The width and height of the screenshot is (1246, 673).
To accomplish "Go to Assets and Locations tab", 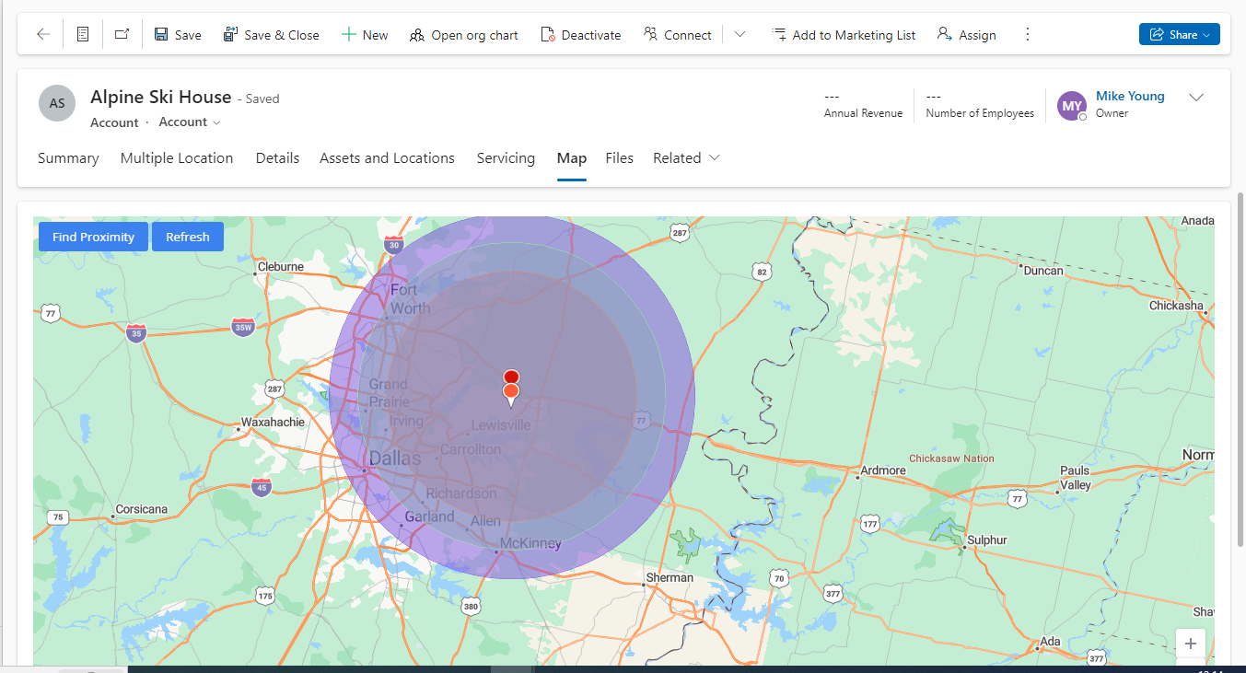I will tap(387, 158).
